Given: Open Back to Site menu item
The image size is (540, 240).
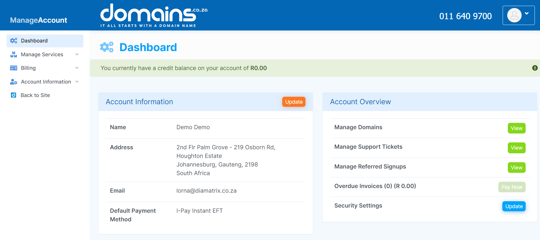Looking at the screenshot, I should (35, 95).
